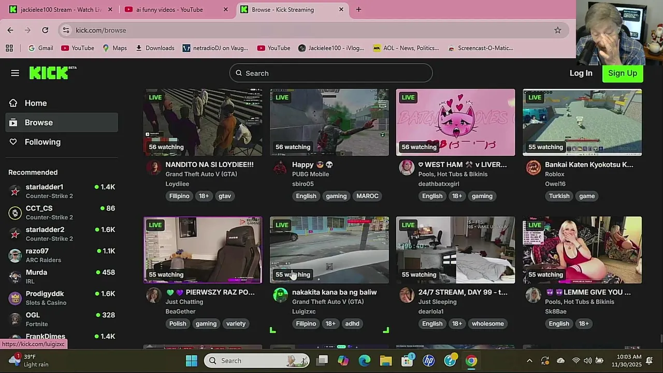Click the MAROC tag under sbiro05

pos(367,196)
